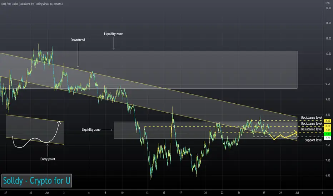Select Resistance level label beside 8.30 tag
The width and height of the screenshot is (333, 196).
pyautogui.click(x=312, y=118)
